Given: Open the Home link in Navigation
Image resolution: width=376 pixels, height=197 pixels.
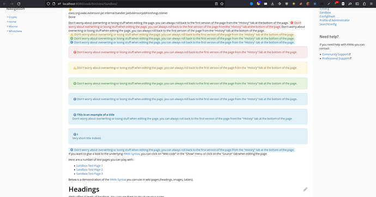Looking at the screenshot, I should [13, 22].
